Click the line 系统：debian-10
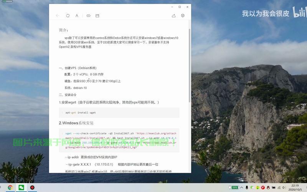This screenshot has width=307, height=192. [76, 88]
